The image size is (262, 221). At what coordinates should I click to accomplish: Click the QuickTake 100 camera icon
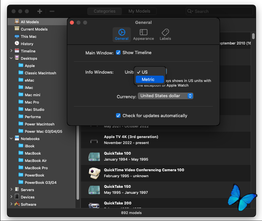(94, 157)
